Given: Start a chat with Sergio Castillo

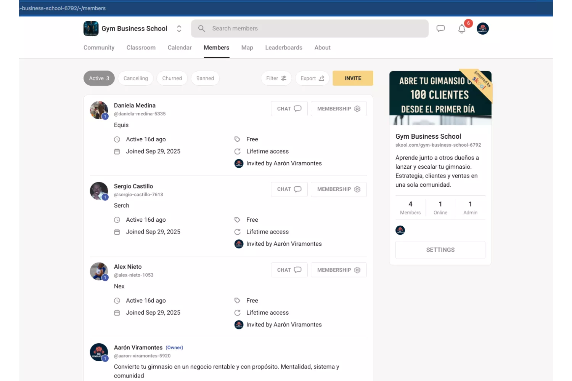Looking at the screenshot, I should point(289,189).
